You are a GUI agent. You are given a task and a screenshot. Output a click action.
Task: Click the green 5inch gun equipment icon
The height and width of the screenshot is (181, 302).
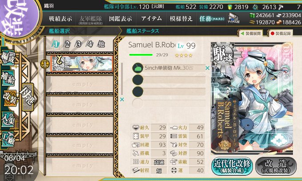138,68
